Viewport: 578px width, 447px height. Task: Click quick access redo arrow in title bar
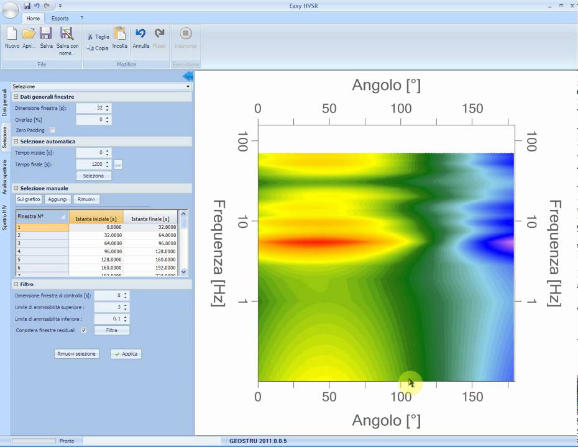click(x=47, y=6)
